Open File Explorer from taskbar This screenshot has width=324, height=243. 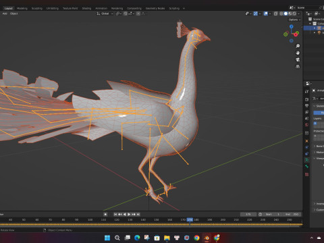[x=167, y=238]
